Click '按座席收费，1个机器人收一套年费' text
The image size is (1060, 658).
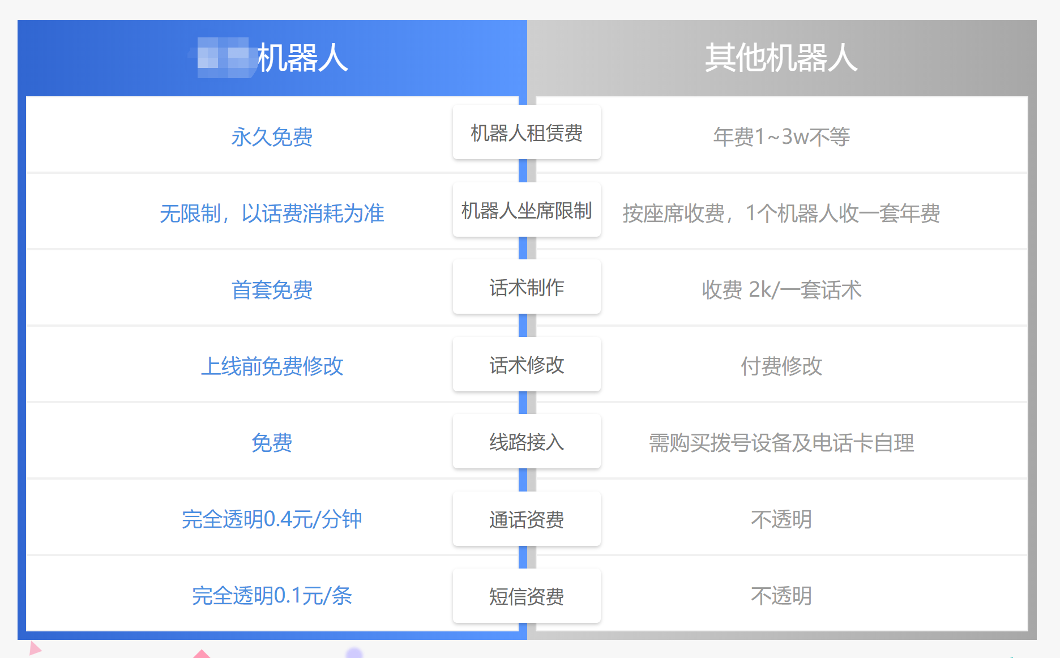(x=781, y=213)
